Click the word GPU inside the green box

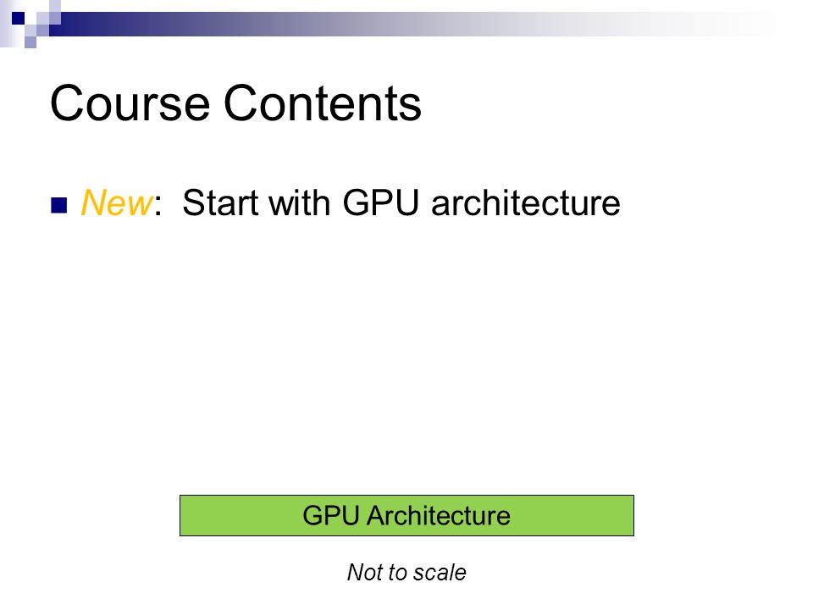click(331, 515)
